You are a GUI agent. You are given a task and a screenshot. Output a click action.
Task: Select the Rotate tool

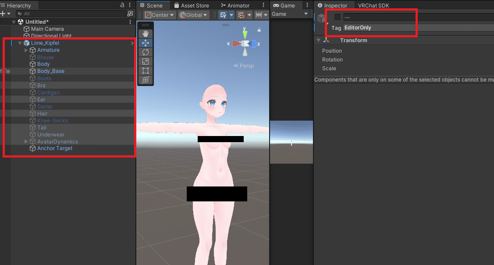[x=146, y=52]
